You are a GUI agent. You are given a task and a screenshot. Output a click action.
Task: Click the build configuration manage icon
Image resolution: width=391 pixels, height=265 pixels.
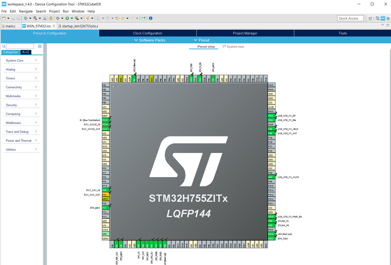[25, 18]
